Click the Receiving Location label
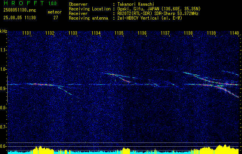242x154 pixels. [x=90, y=9]
